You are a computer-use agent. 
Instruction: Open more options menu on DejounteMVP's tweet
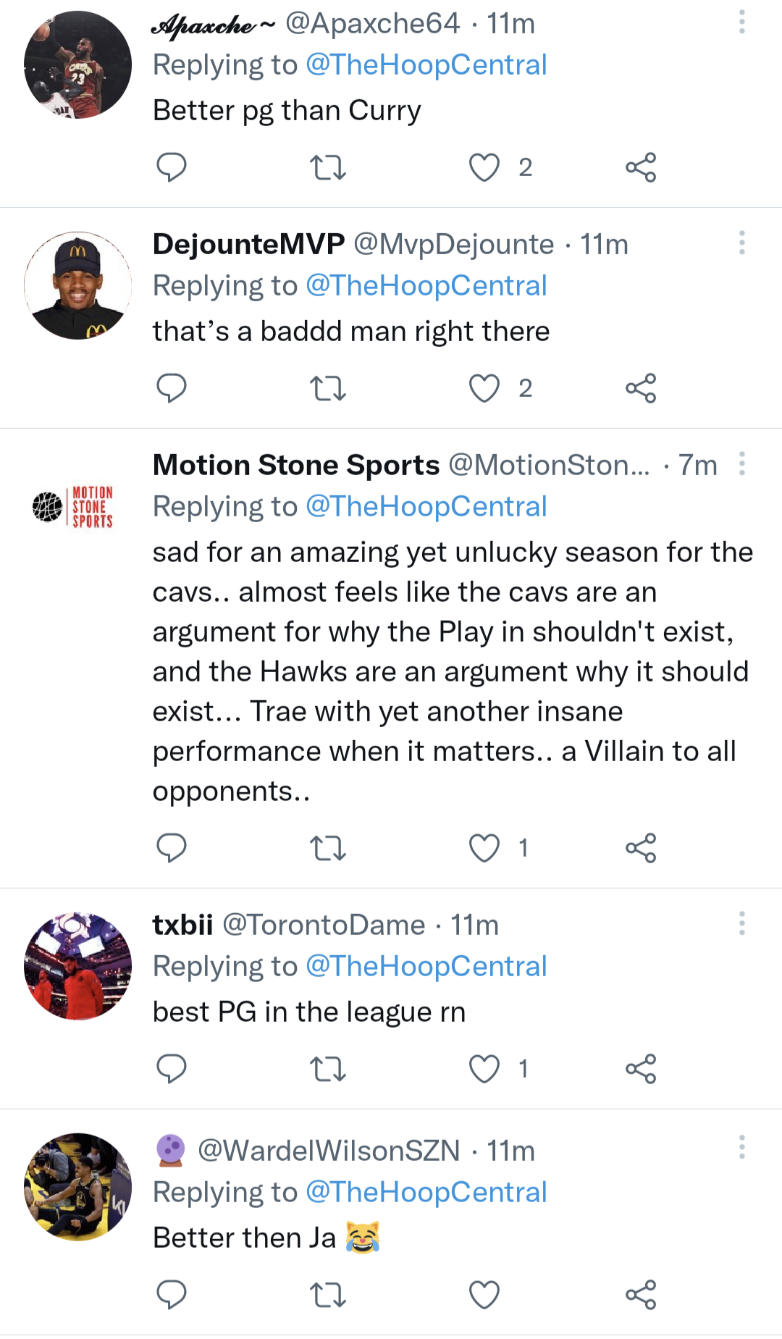pyautogui.click(x=741, y=243)
